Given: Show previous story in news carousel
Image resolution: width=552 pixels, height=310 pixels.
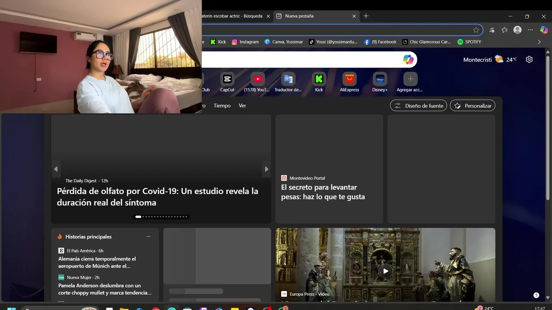Looking at the screenshot, I should pyautogui.click(x=56, y=169).
